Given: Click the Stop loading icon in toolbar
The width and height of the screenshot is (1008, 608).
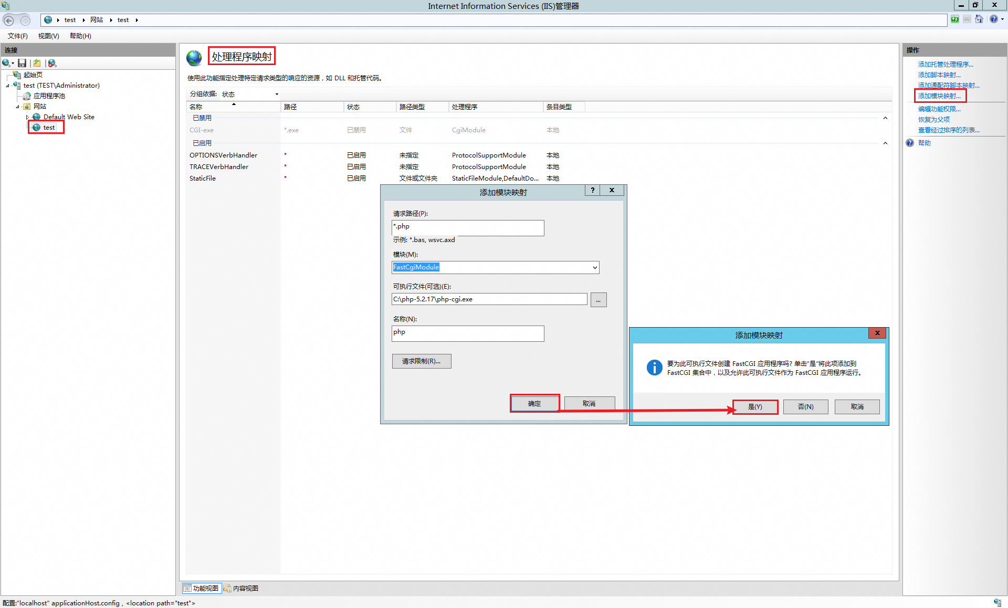Looking at the screenshot, I should (x=967, y=19).
